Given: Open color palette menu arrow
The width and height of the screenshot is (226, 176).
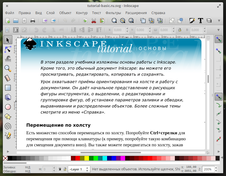Looking at the screenshot, I should point(222,158).
